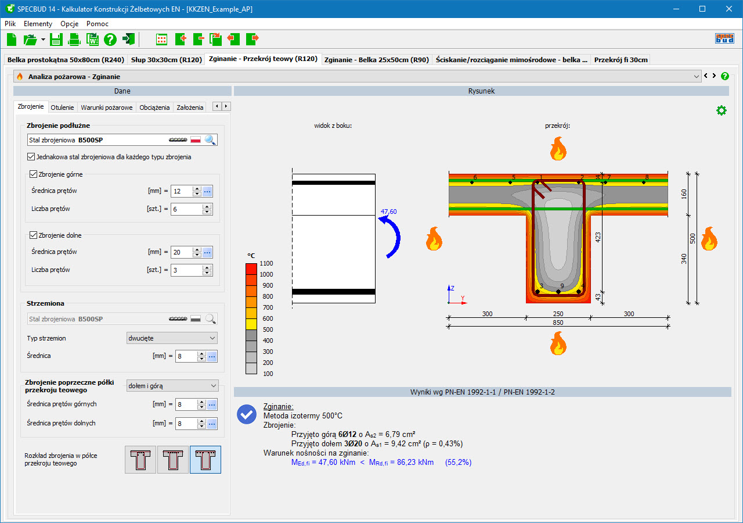The image size is (743, 523).
Task: Toggle 'Zbrojenie dolne' checkbox
Action: [33, 235]
